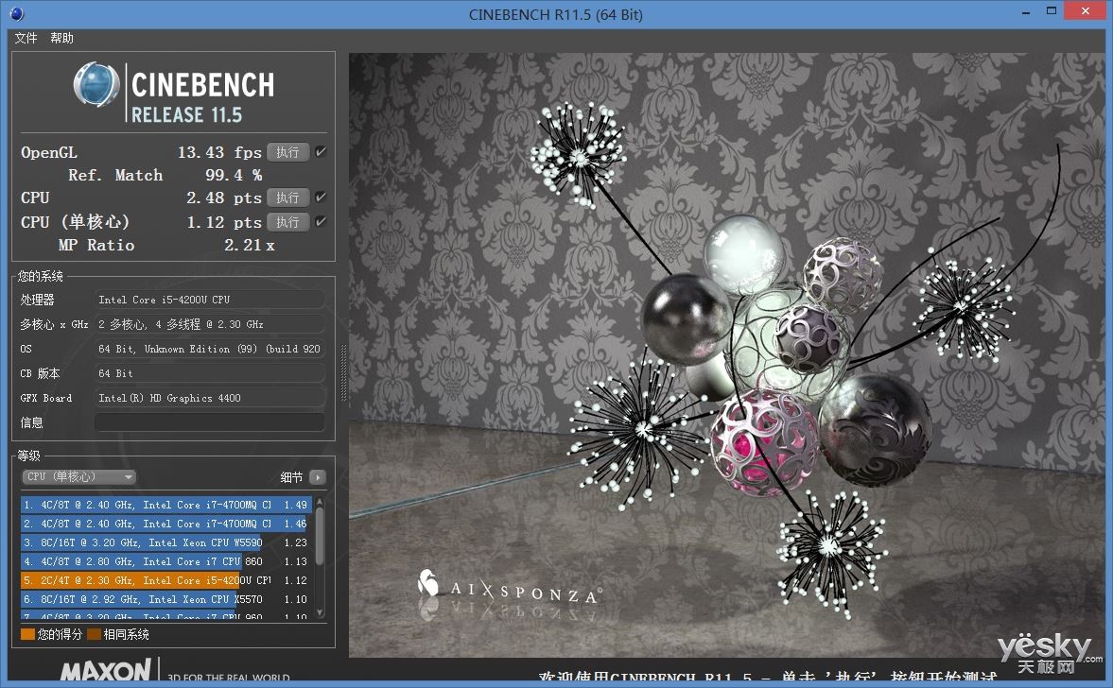Run the OpenGL test with 执行
Viewport: 1113px width, 688px height.
coord(287,152)
